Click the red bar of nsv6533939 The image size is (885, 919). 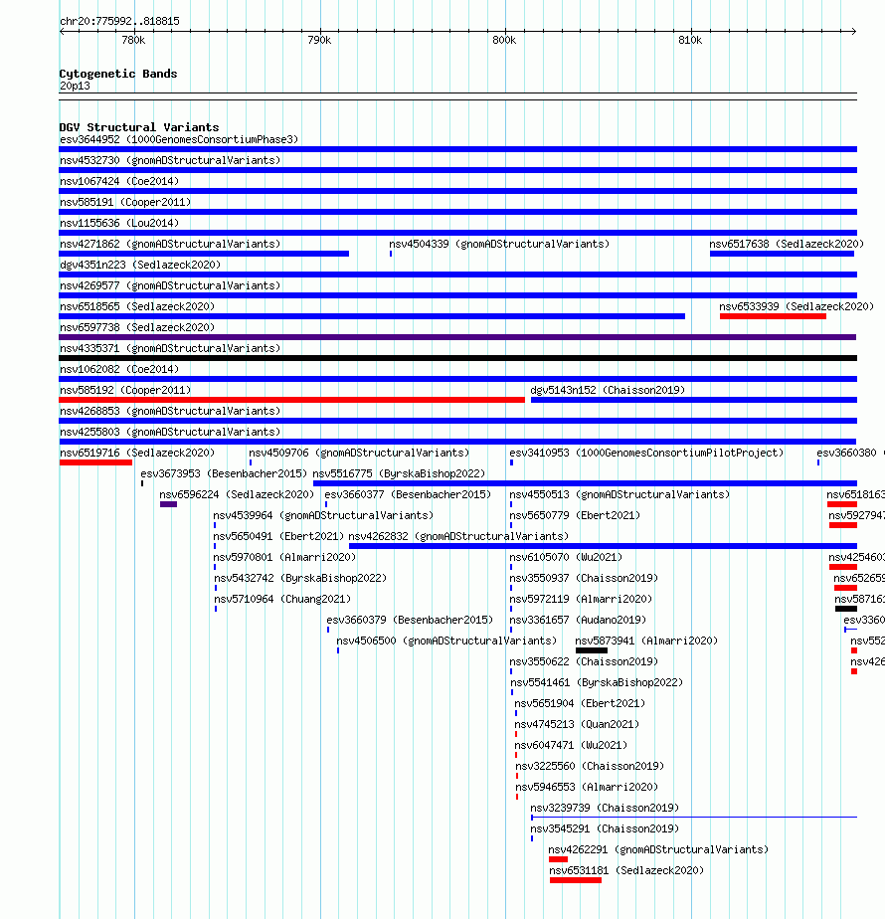coord(773,316)
